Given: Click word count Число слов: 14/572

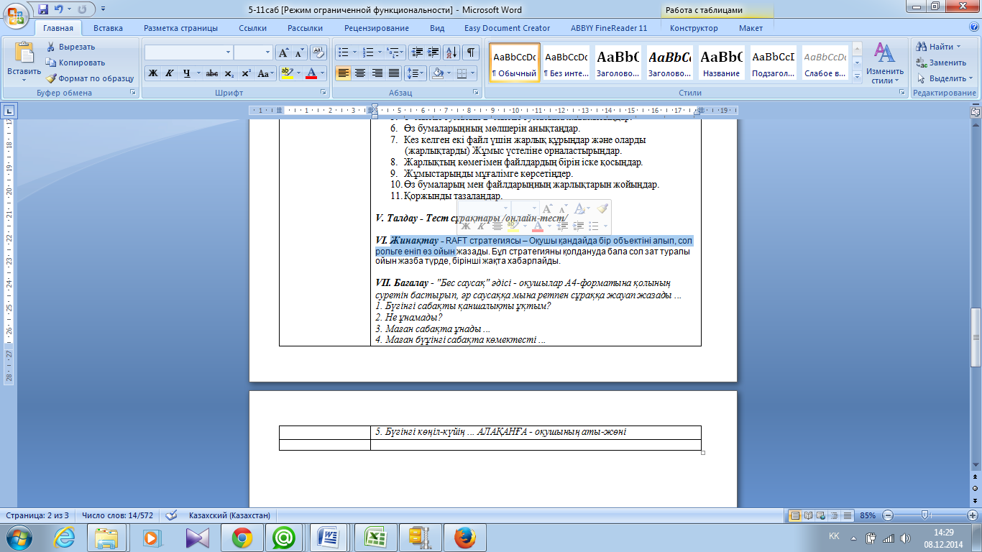Looking at the screenshot, I should 117,515.
